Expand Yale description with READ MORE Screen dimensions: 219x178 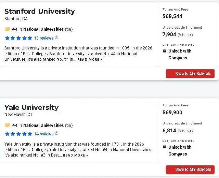point(75,155)
